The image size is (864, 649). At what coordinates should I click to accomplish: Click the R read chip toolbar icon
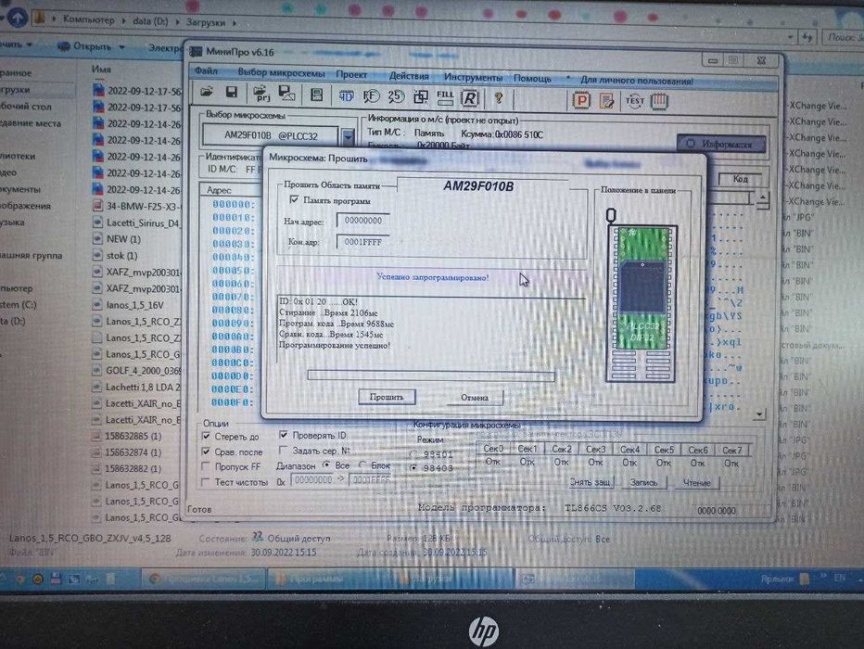(469, 98)
